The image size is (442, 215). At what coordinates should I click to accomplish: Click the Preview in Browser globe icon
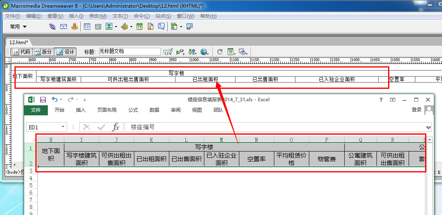204,52
